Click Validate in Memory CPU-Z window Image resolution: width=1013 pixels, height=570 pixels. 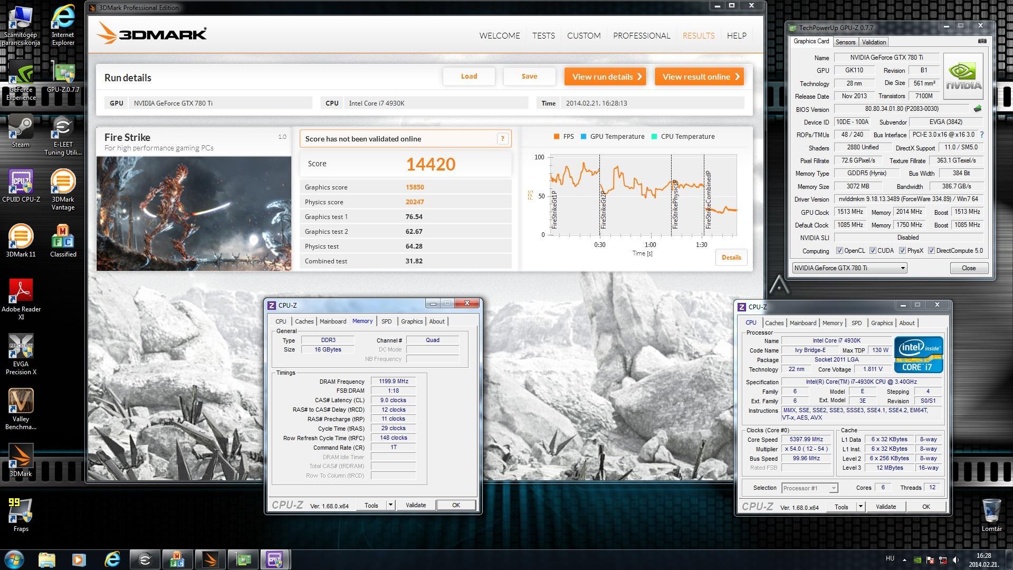416,505
